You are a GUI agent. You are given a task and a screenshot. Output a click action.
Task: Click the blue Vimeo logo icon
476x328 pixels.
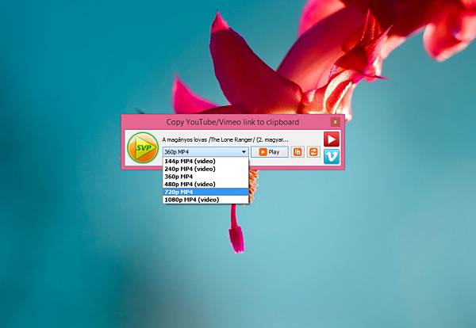coord(331,156)
